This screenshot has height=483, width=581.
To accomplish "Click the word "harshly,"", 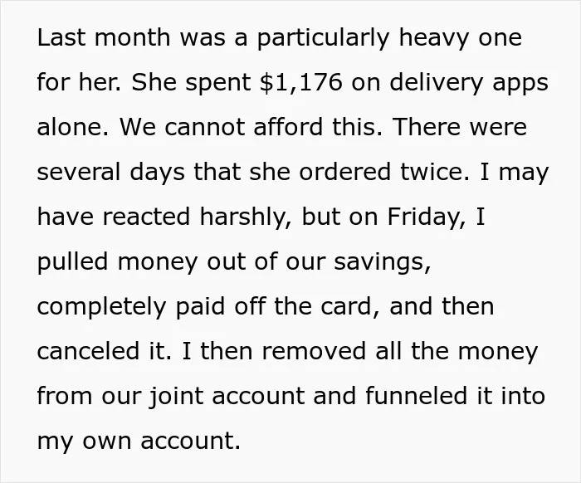I will point(246,217).
